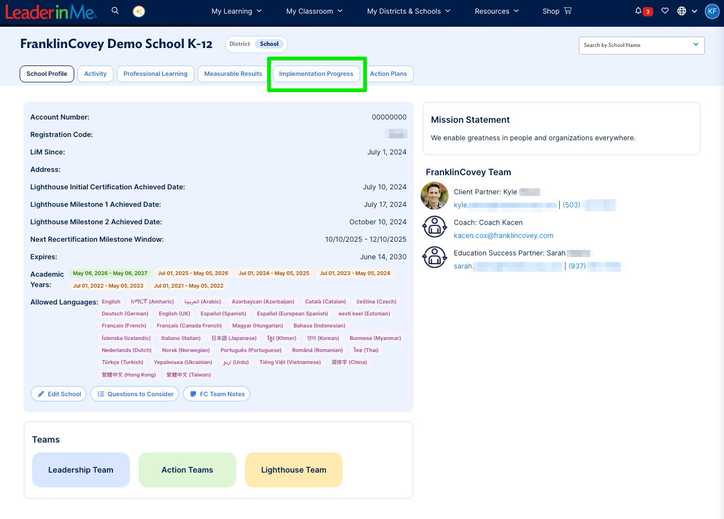The width and height of the screenshot is (724, 519).
Task: Open the search magnifier icon
Action: 115,11
